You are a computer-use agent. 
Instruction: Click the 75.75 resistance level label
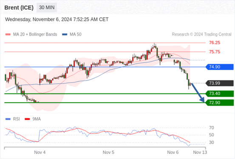click(x=215, y=52)
